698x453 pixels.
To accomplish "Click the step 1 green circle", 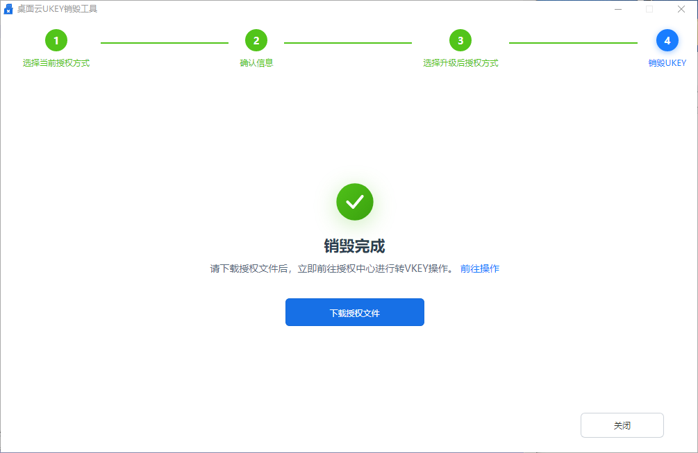I will click(56, 40).
